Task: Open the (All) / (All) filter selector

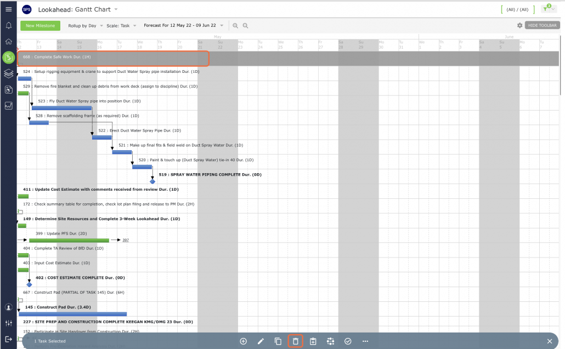Action: [x=517, y=9]
